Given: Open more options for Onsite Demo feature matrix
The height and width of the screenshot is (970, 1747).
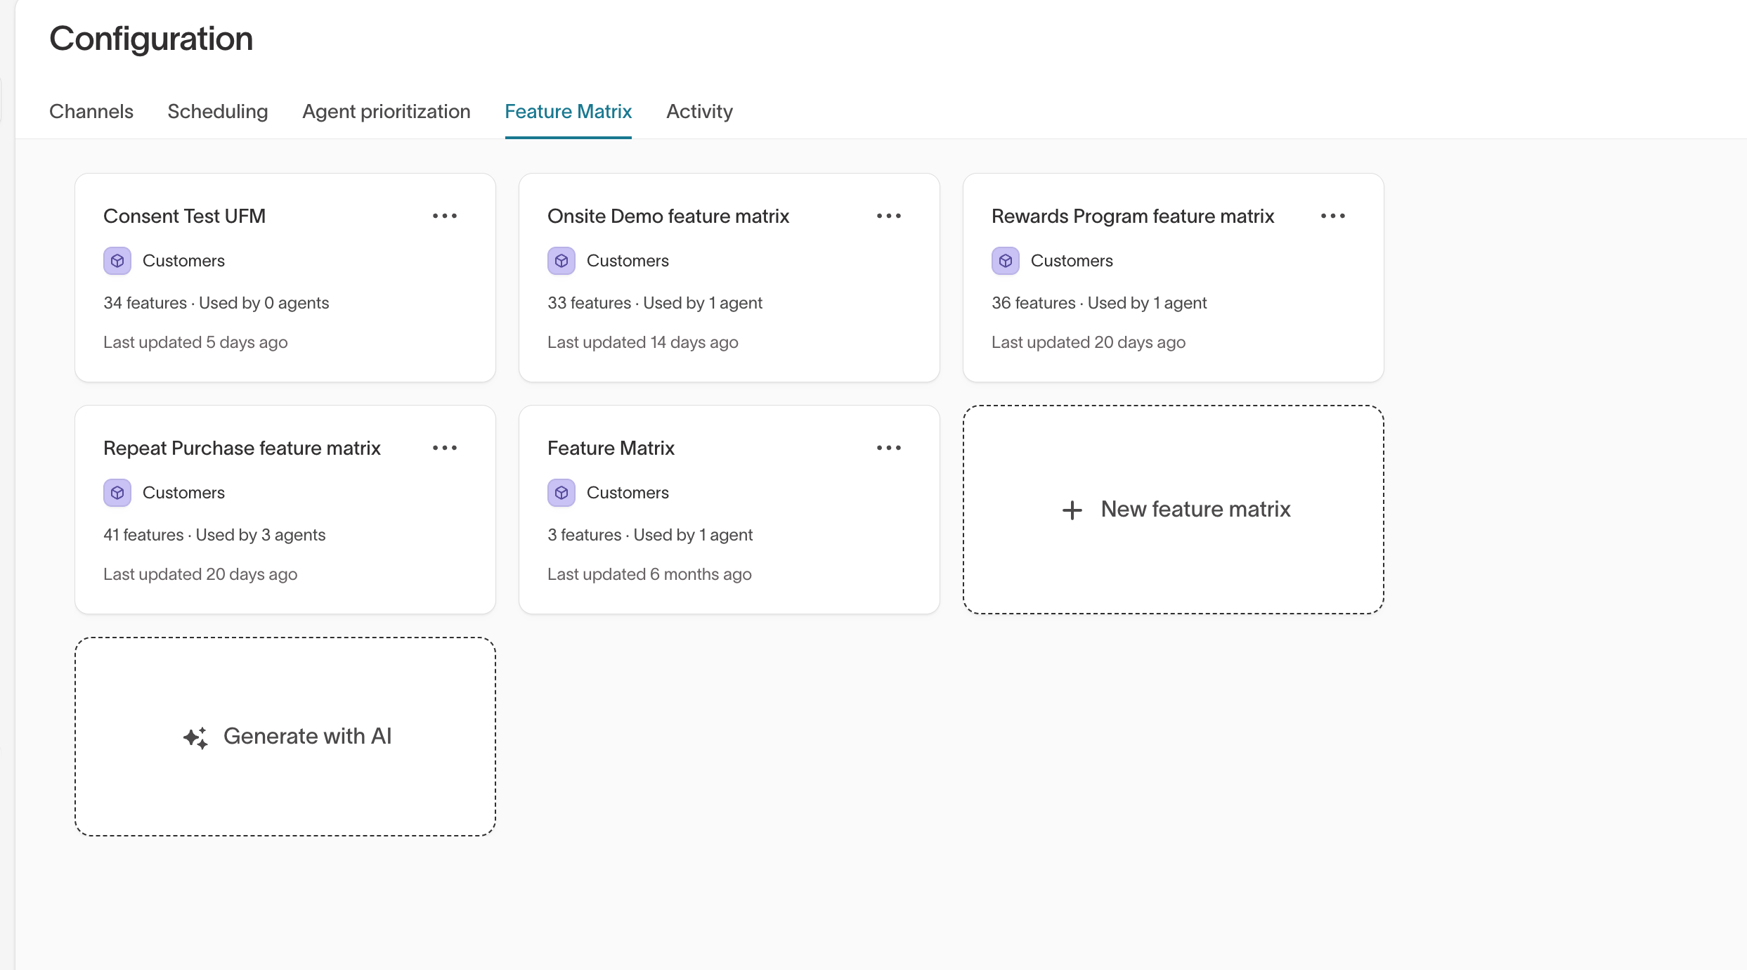Looking at the screenshot, I should click(x=889, y=216).
